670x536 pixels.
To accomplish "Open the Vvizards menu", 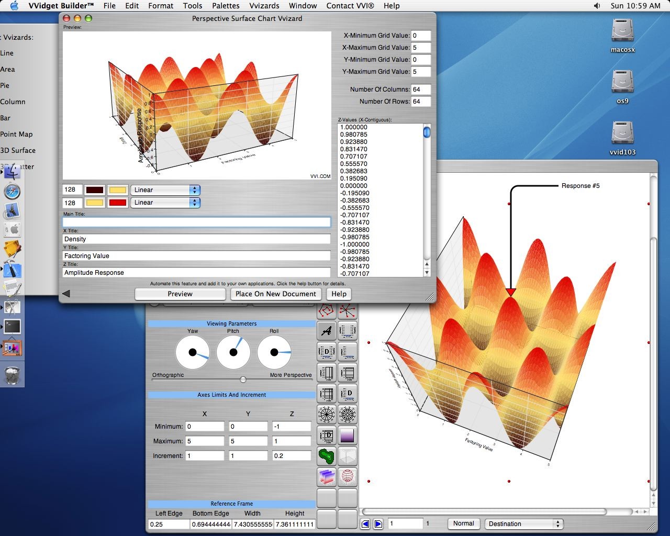I will [264, 6].
